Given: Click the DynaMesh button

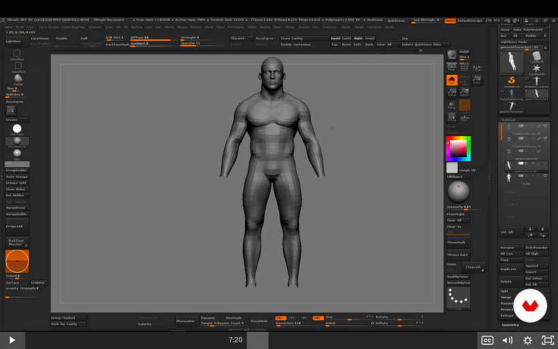Looking at the screenshot, I should (x=259, y=321).
